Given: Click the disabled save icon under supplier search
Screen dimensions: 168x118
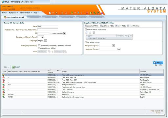Looking at the screenshot, I should [x=94, y=32].
